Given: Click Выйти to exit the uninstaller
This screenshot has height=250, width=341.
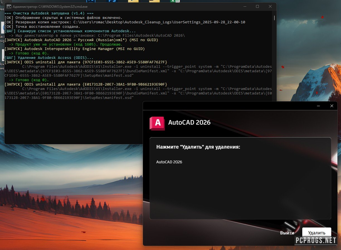Looking at the screenshot, I should (x=287, y=233).
